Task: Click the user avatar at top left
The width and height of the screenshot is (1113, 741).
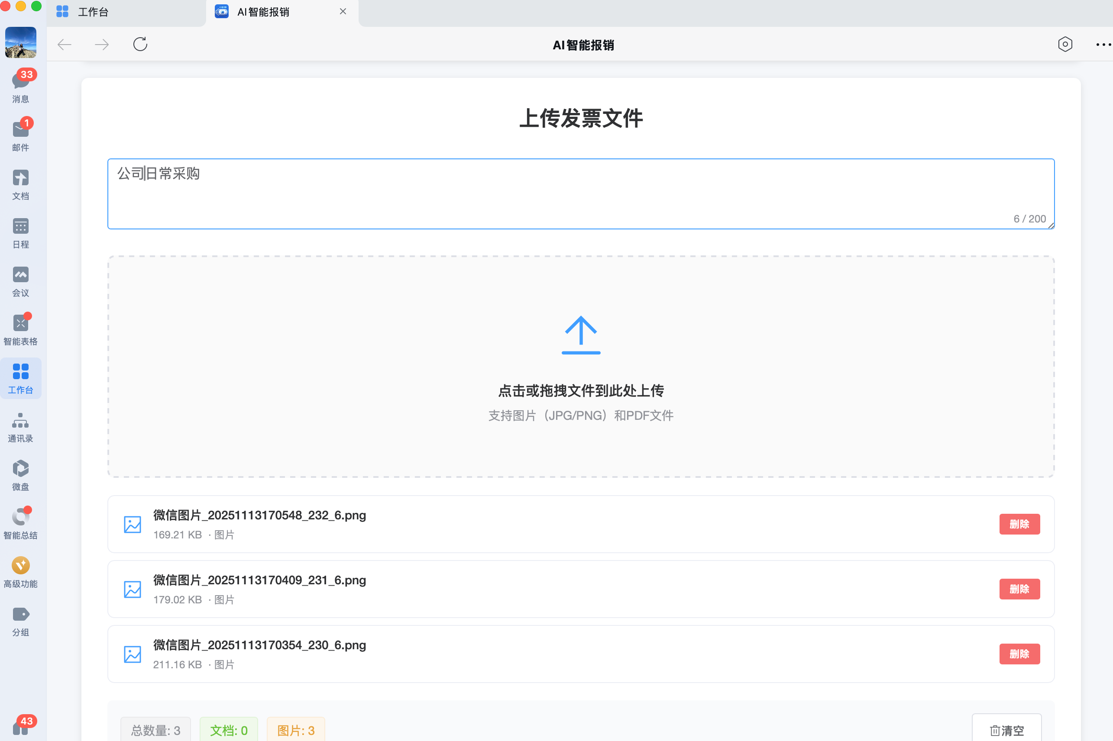Action: pyautogui.click(x=20, y=42)
